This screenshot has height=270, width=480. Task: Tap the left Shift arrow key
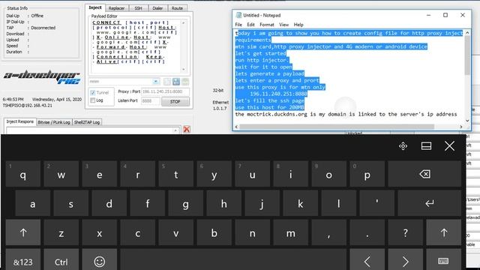[23, 232]
